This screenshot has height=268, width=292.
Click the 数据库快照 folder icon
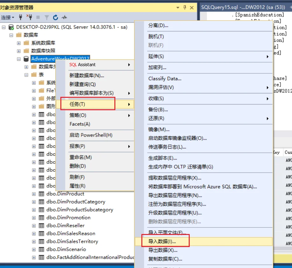click(x=26, y=51)
